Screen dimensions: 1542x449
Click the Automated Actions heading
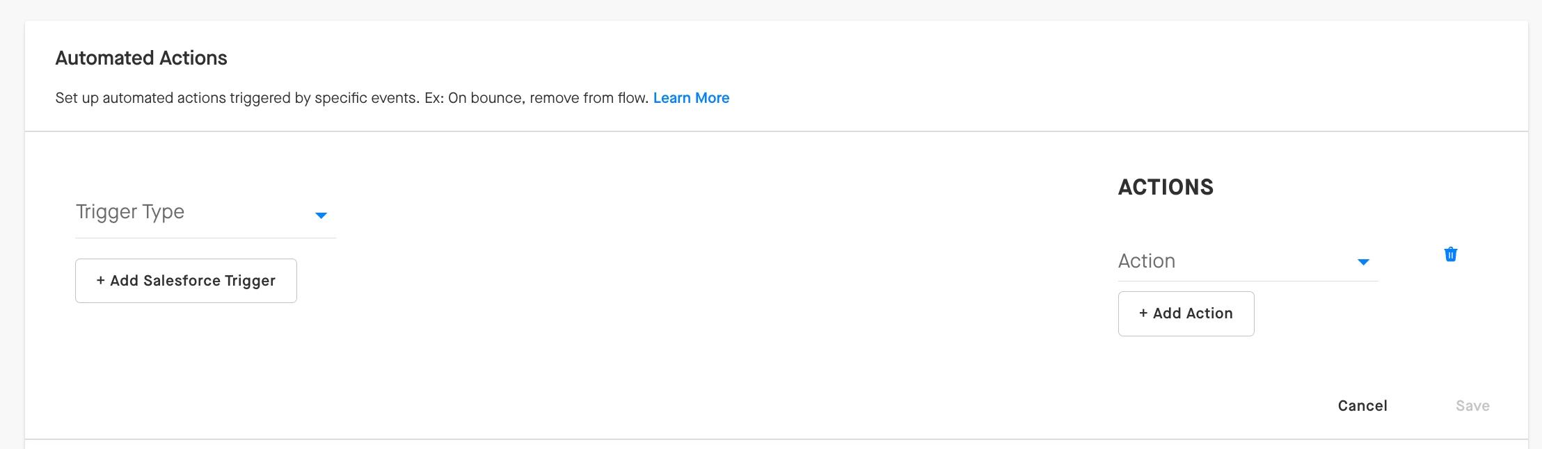[141, 58]
